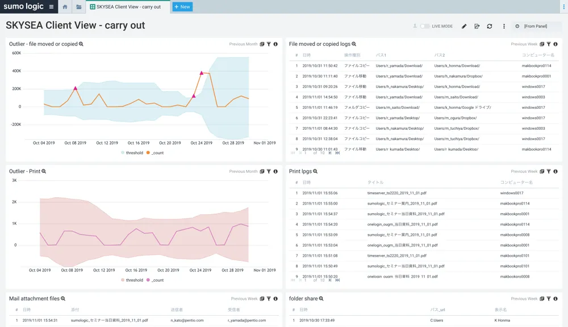The width and height of the screenshot is (568, 327).
Task: Click the + New tab button
Action: [182, 7]
